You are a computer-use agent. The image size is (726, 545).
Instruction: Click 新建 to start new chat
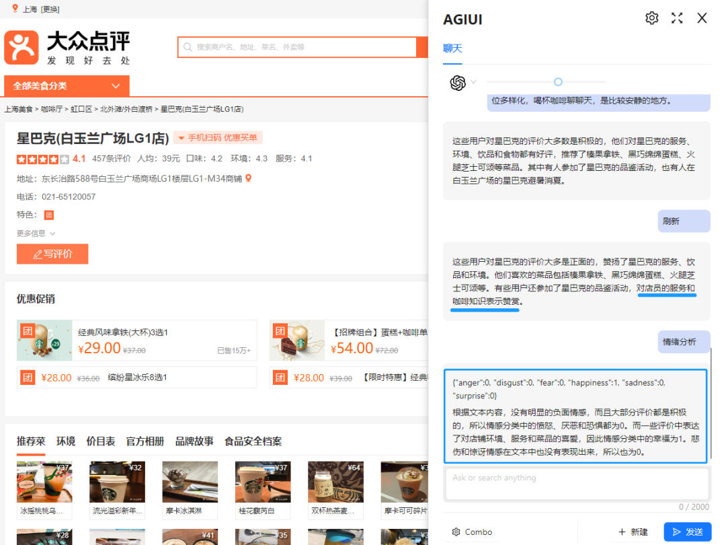(633, 532)
